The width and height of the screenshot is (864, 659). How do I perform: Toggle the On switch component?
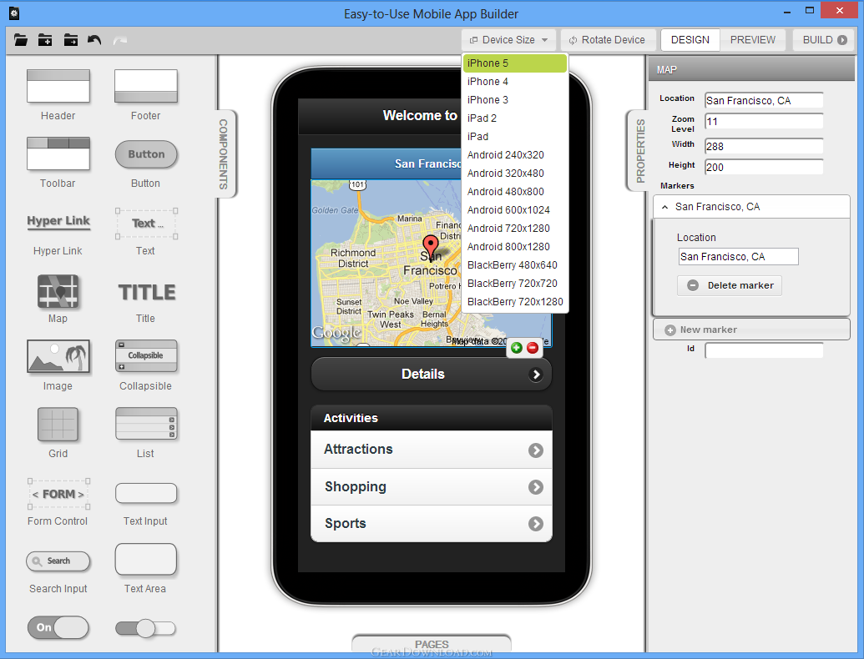pos(58,627)
